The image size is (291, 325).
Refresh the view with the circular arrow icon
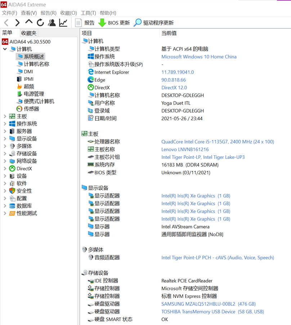click(x=40, y=23)
